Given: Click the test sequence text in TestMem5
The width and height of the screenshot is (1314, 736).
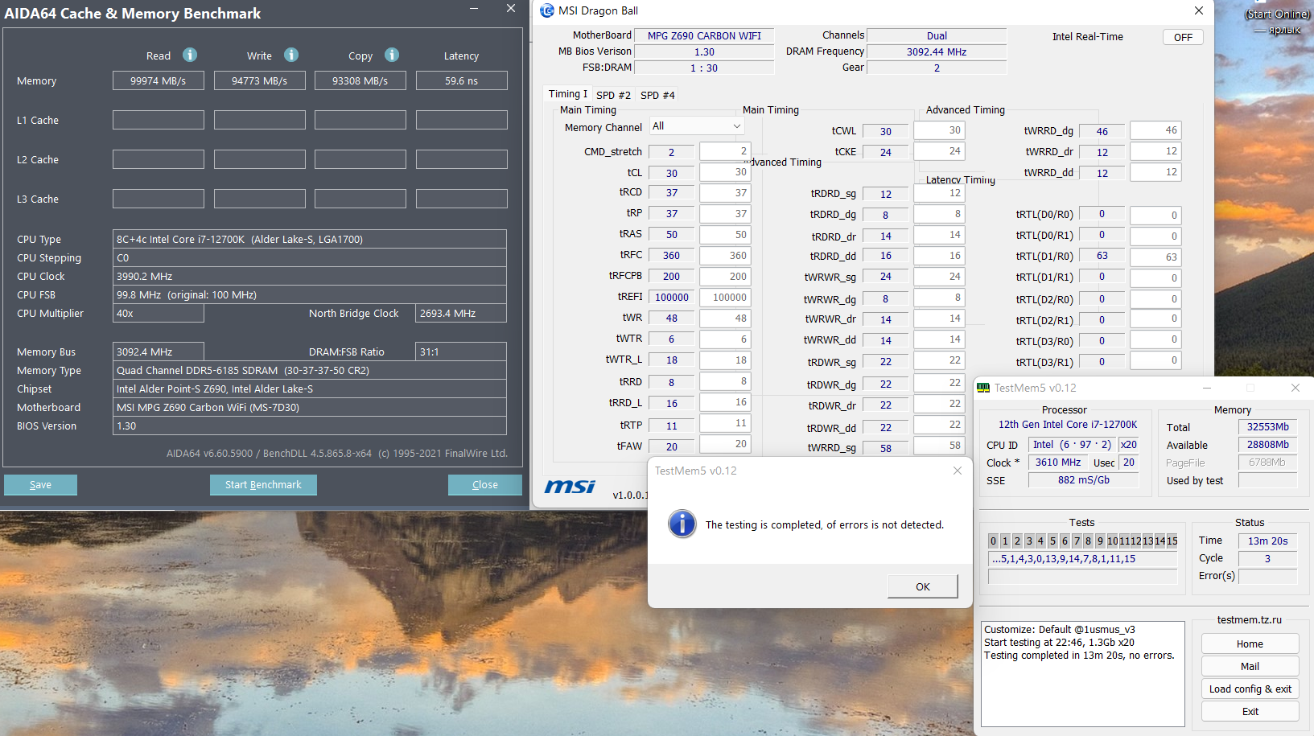Looking at the screenshot, I should 1082,559.
